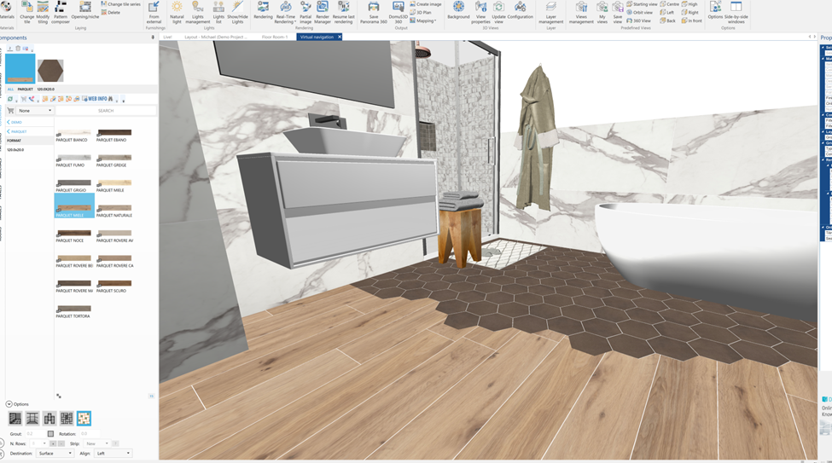Screen dimensions: 832x463
Task: Click the grout color swatch
Action: (50, 434)
